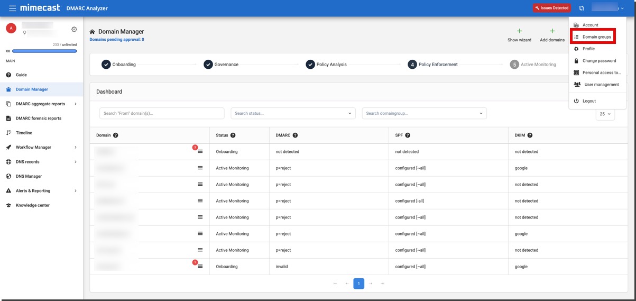Open row menu for configured [-all] domain
636x301 pixels.
[200, 201]
